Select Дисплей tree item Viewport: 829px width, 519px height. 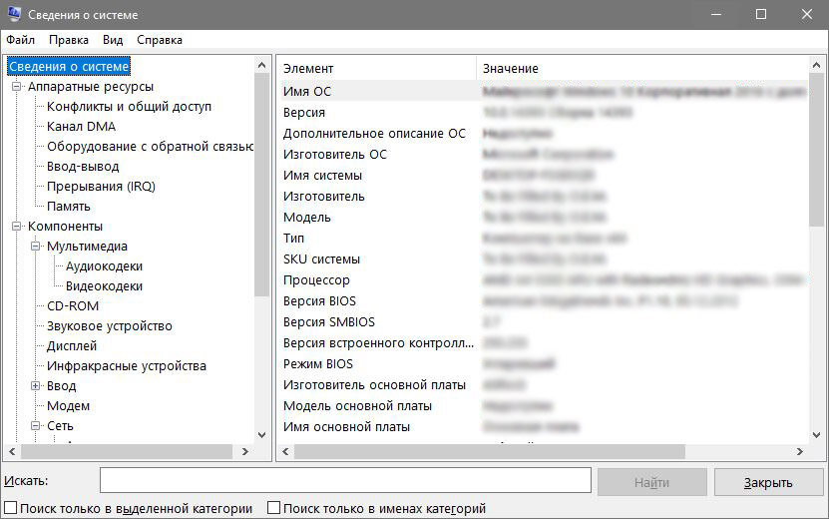[72, 346]
